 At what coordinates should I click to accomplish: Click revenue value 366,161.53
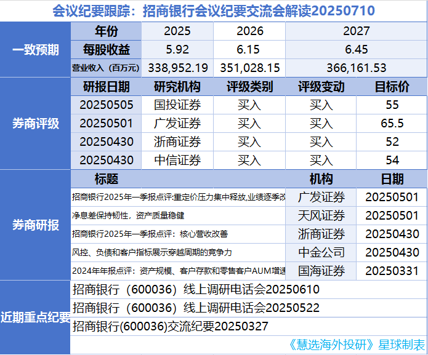tap(356, 68)
